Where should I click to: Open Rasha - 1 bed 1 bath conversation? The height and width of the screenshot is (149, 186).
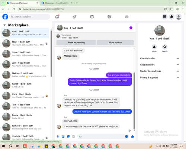tap(25, 117)
